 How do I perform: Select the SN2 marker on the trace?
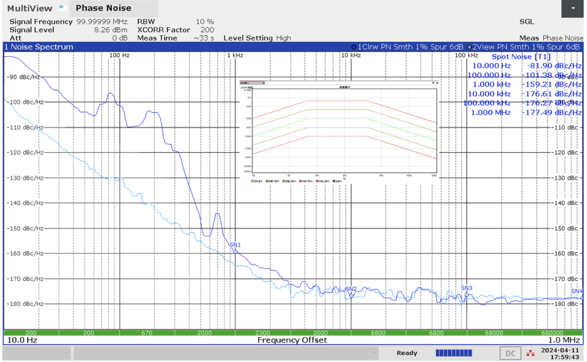(351, 295)
